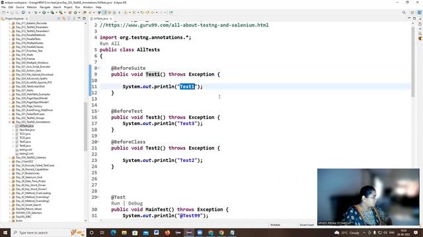Click the green Run button in toolbar
Screen dimensions: 423x237
44,13
